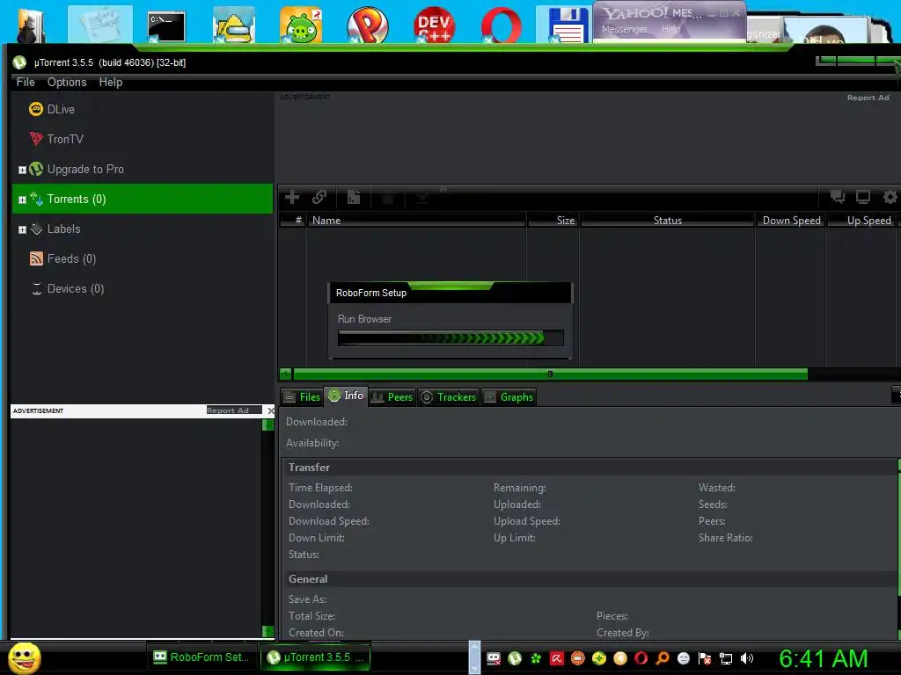Launch the Bad Piggies desktop icon

pos(301,25)
